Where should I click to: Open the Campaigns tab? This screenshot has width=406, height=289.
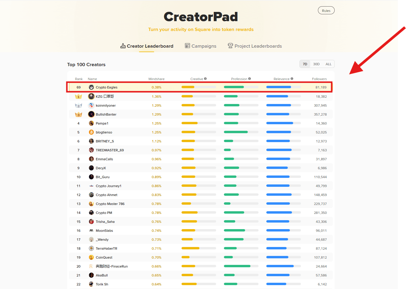(201, 46)
